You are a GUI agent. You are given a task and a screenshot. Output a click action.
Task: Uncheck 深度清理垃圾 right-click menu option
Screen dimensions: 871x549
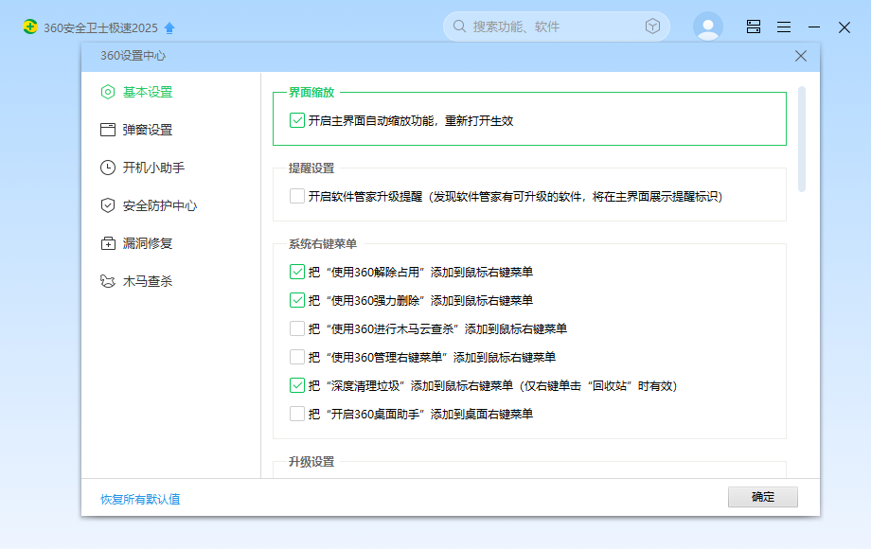[297, 385]
